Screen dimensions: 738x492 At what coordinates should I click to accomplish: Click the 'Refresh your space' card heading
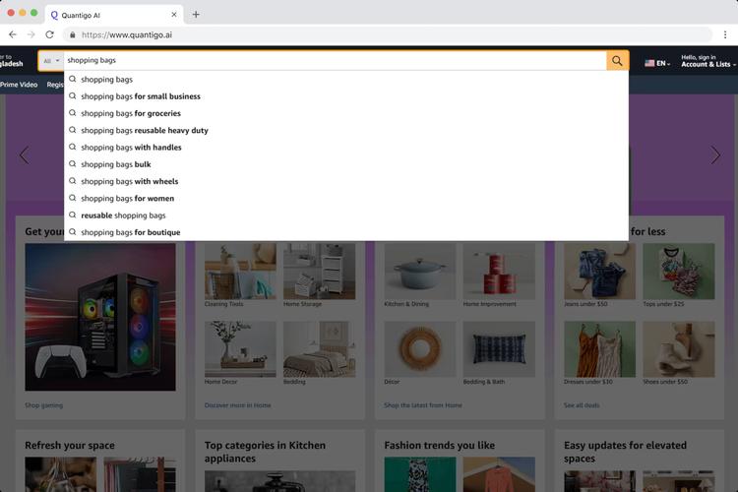point(70,446)
